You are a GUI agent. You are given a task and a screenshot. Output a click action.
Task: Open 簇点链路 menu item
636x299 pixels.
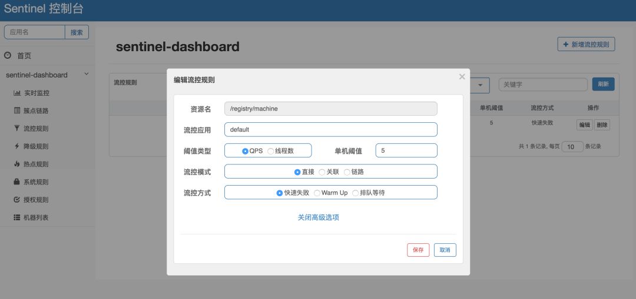37,111
